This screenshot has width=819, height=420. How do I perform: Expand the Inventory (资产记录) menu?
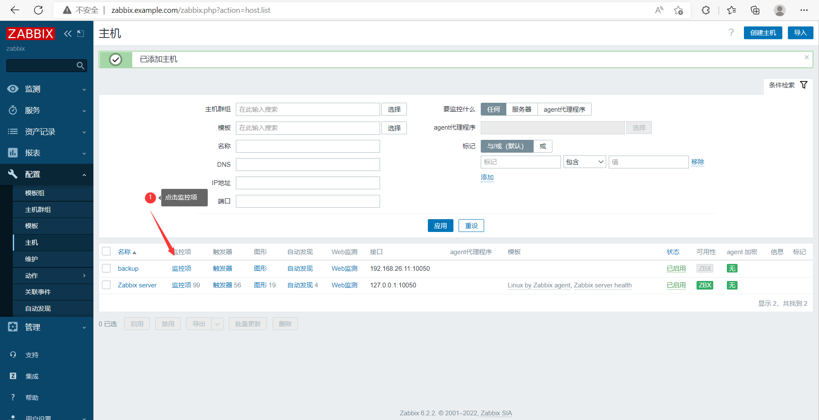(46, 131)
